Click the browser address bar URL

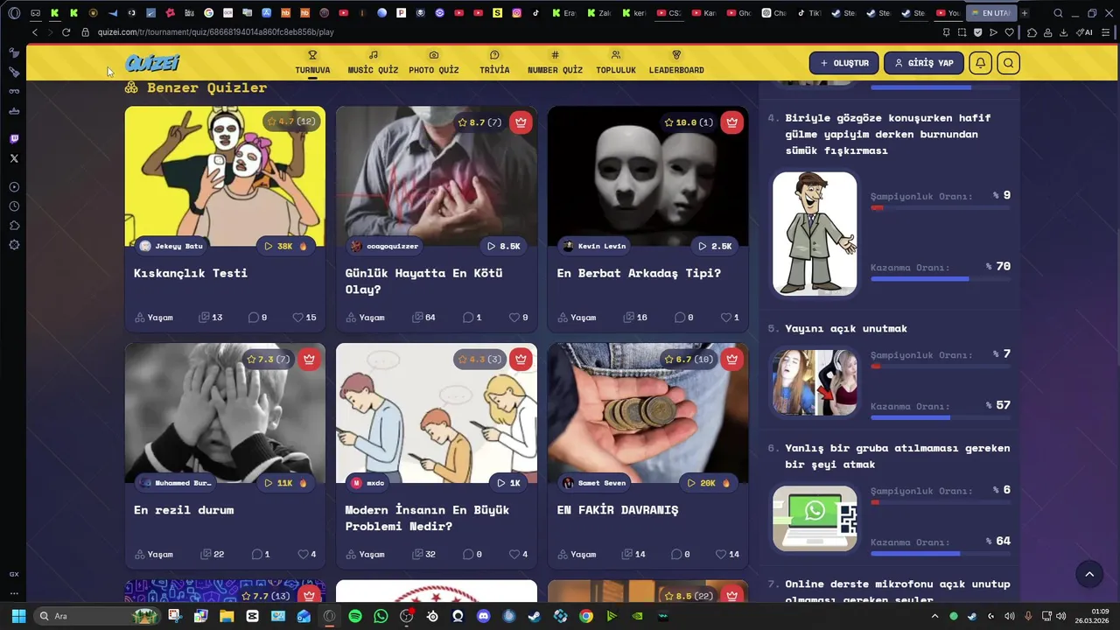pyautogui.click(x=215, y=32)
